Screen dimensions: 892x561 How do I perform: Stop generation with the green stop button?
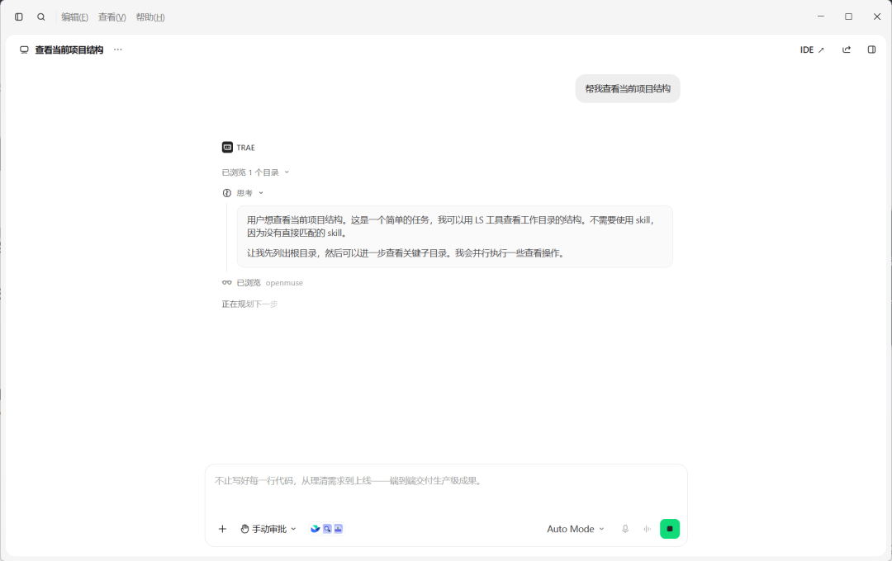(x=670, y=529)
